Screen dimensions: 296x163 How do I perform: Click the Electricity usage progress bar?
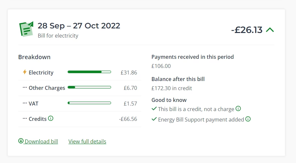point(89,72)
